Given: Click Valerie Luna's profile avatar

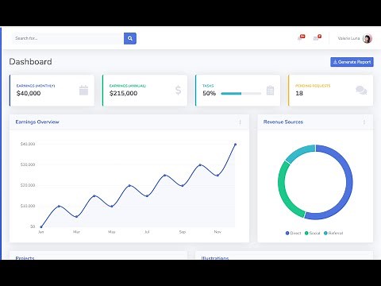Looking at the screenshot, I should point(368,38).
